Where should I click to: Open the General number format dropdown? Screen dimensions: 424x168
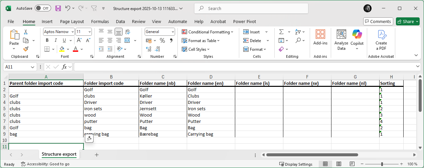[x=173, y=32]
